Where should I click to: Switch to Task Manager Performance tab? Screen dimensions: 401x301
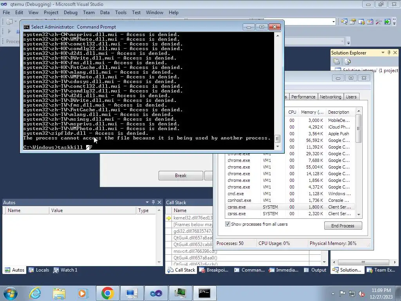(303, 97)
